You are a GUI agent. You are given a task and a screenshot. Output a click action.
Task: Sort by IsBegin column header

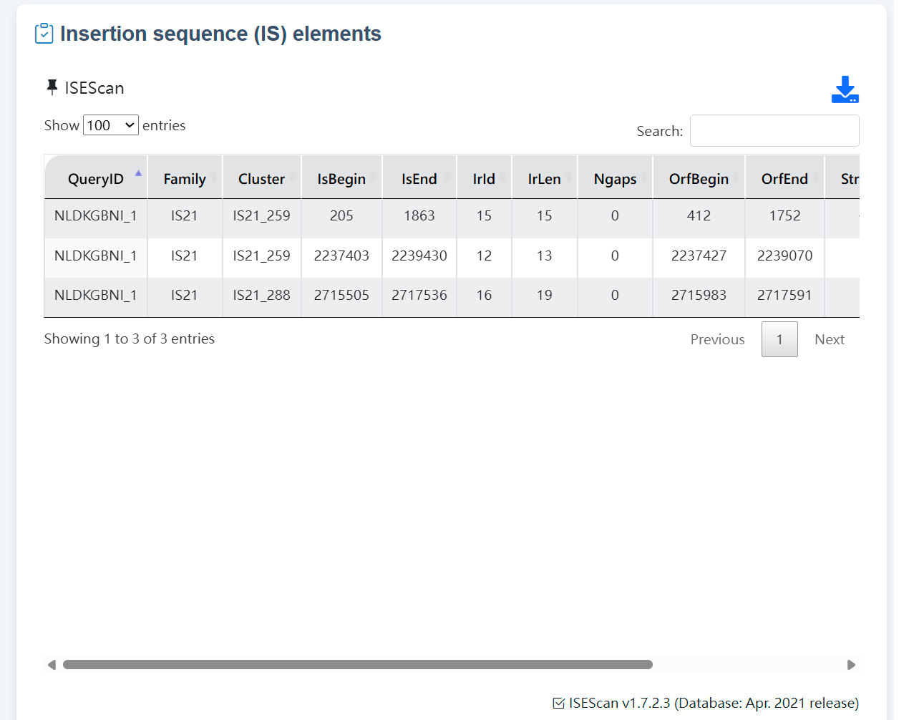click(341, 179)
